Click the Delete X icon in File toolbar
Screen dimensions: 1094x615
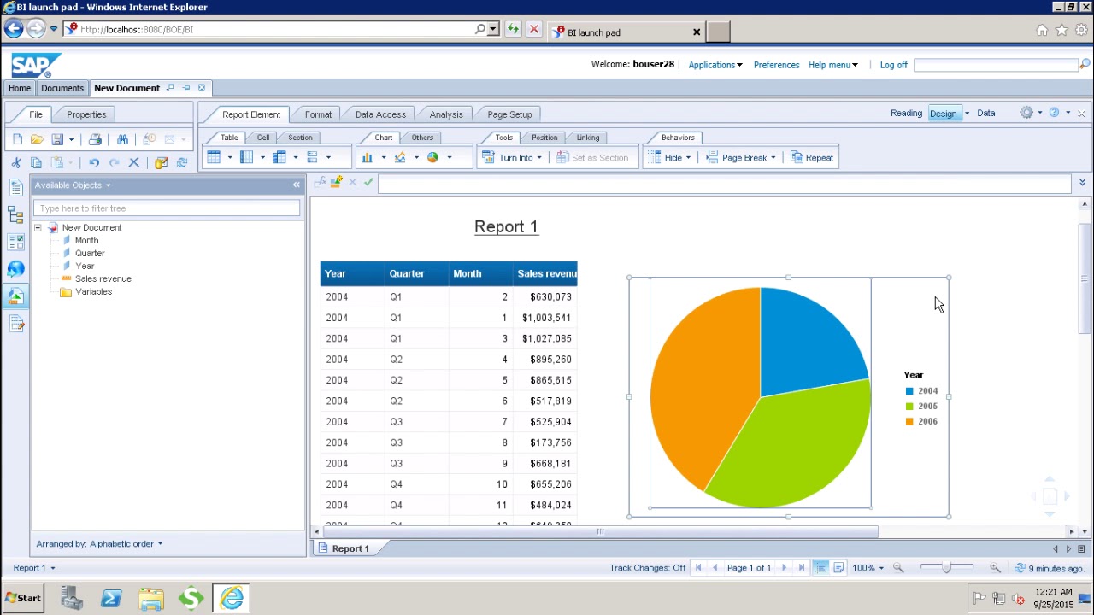[134, 162]
